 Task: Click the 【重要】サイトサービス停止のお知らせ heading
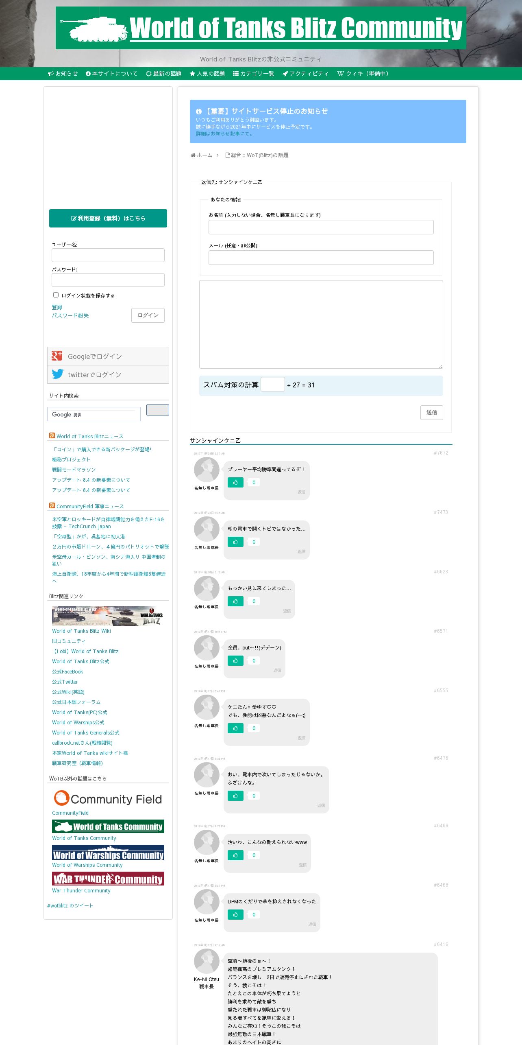coord(262,111)
